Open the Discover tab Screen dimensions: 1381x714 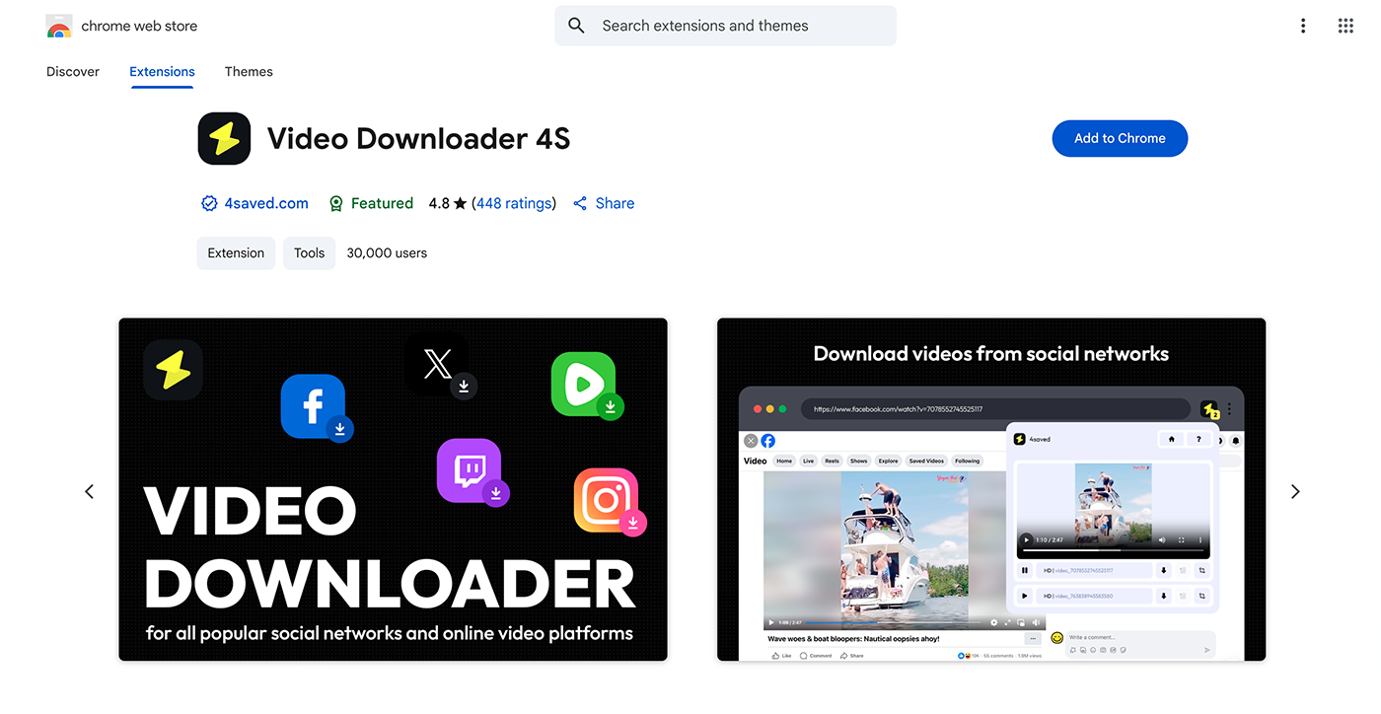[73, 71]
